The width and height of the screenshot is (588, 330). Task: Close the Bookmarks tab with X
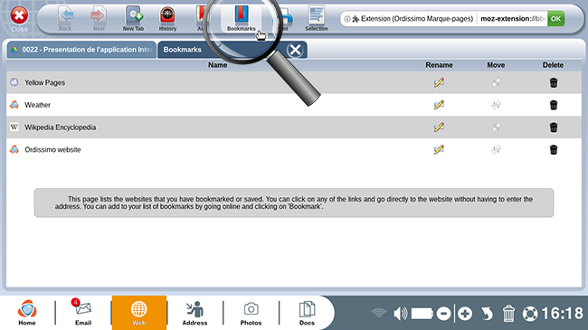point(295,50)
